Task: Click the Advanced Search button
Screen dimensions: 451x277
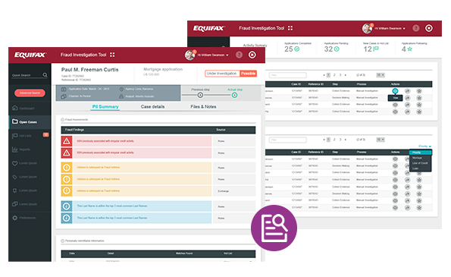Action: coord(30,93)
